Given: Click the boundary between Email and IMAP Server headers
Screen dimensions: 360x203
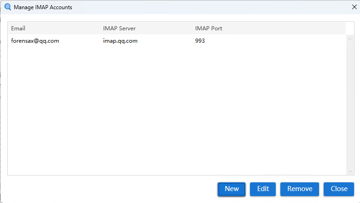Looking at the screenshot, I should point(100,28).
